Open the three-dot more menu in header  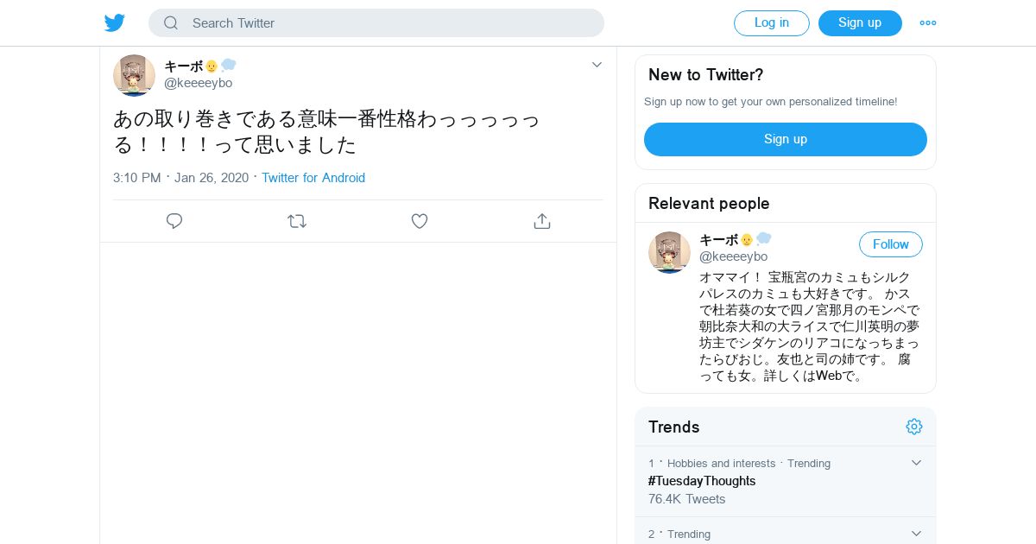(928, 23)
